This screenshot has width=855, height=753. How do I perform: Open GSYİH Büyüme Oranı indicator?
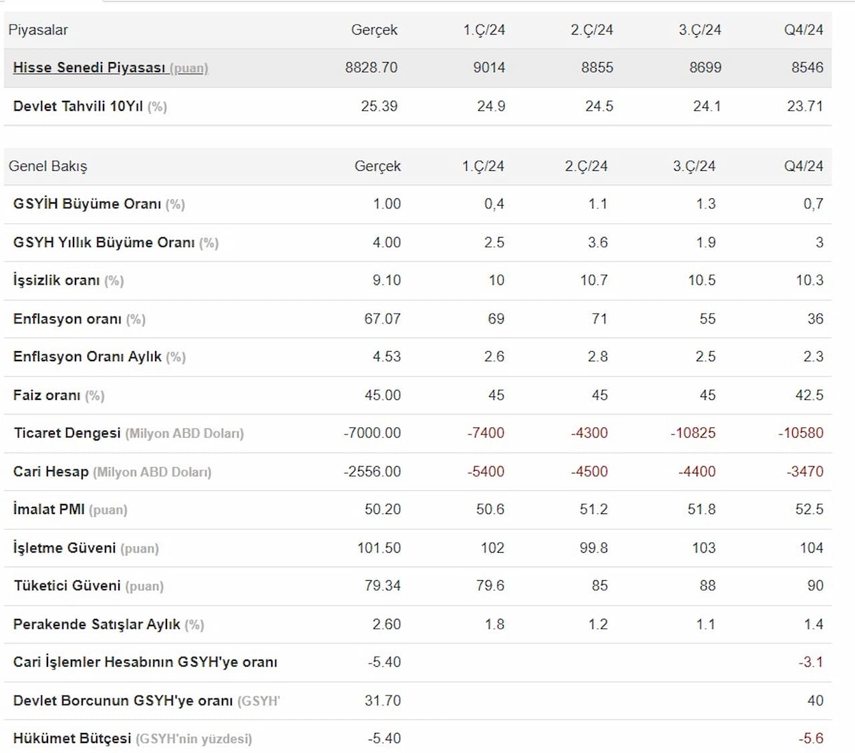point(87,204)
